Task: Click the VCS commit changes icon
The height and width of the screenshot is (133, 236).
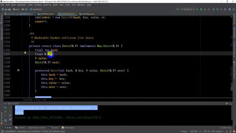Action: [217, 9]
